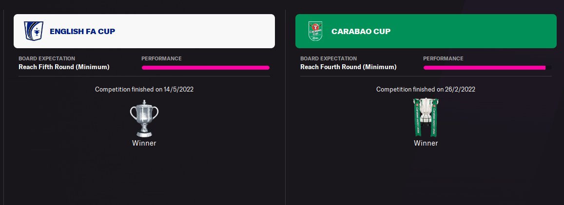Click the Carabao Cup PERFORMANCE heading

pyautogui.click(x=443, y=58)
